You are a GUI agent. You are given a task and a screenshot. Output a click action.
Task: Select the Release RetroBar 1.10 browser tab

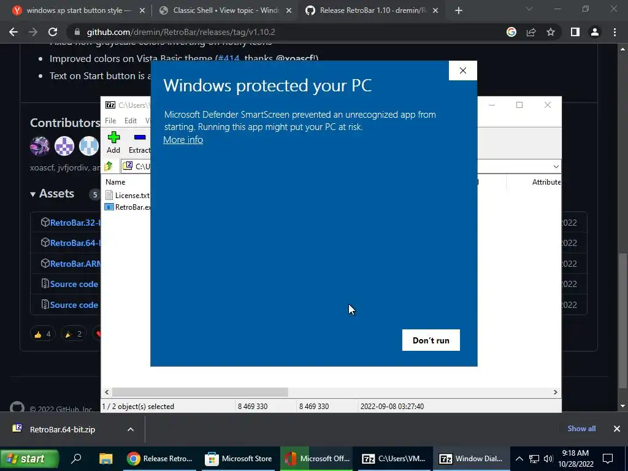click(x=372, y=11)
